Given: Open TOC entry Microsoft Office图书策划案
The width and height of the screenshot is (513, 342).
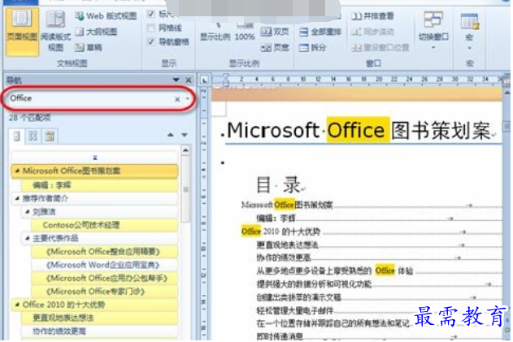Looking at the screenshot, I should tap(287, 205).
